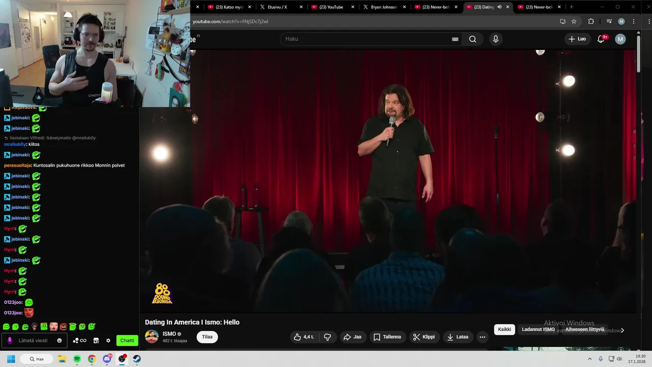652x367 pixels.
Task: Open the emoji picker in chat input
Action: pyautogui.click(x=60, y=340)
